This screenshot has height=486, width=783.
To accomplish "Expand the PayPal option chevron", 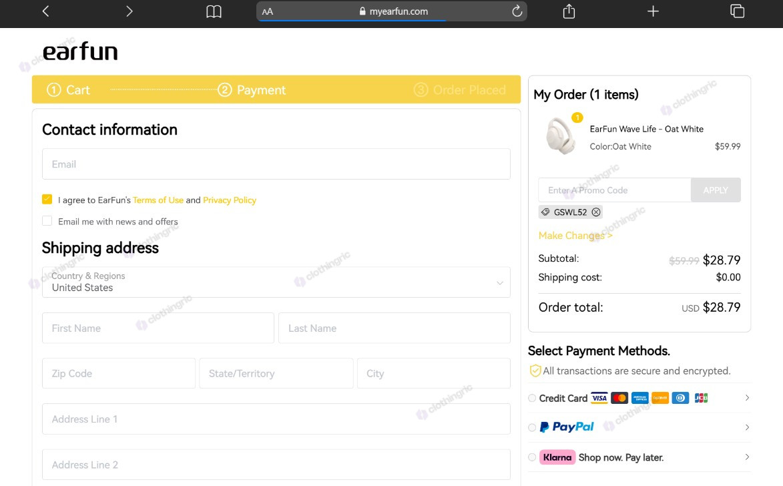I will coord(747,427).
